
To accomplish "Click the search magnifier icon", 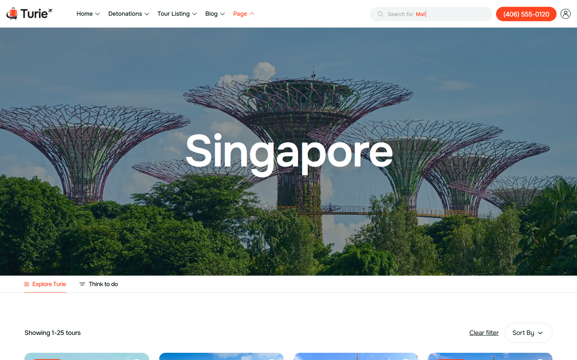I will (x=380, y=14).
